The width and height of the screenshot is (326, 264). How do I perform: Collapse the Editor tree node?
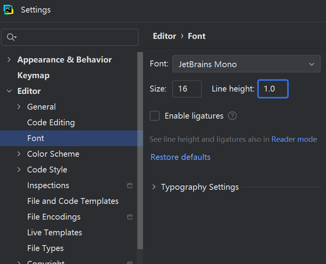click(9, 91)
